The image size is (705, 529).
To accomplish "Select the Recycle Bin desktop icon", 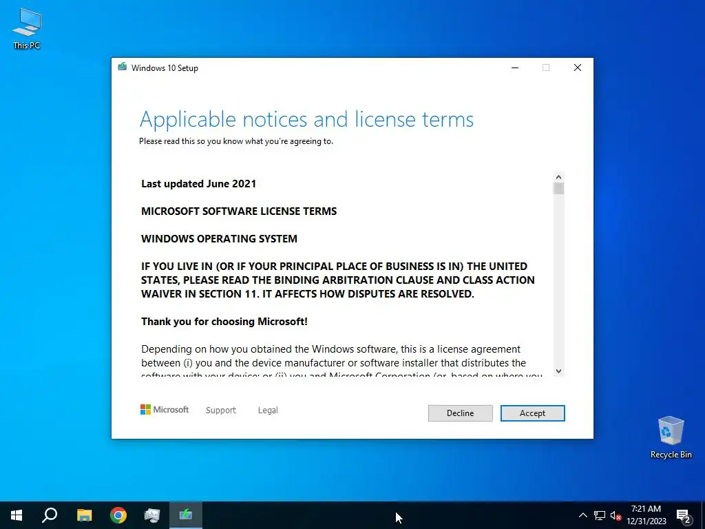I will 671,437.
